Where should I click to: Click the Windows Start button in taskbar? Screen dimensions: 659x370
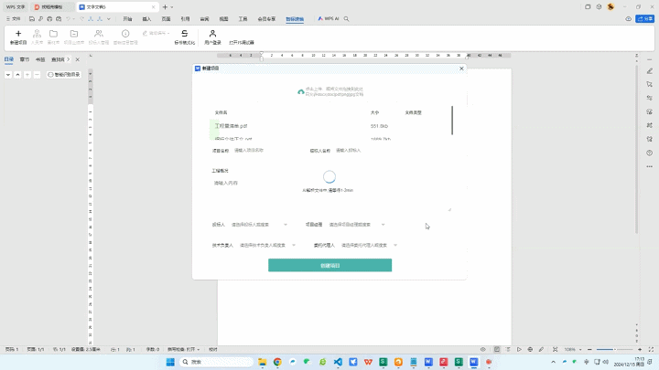(x=170, y=362)
